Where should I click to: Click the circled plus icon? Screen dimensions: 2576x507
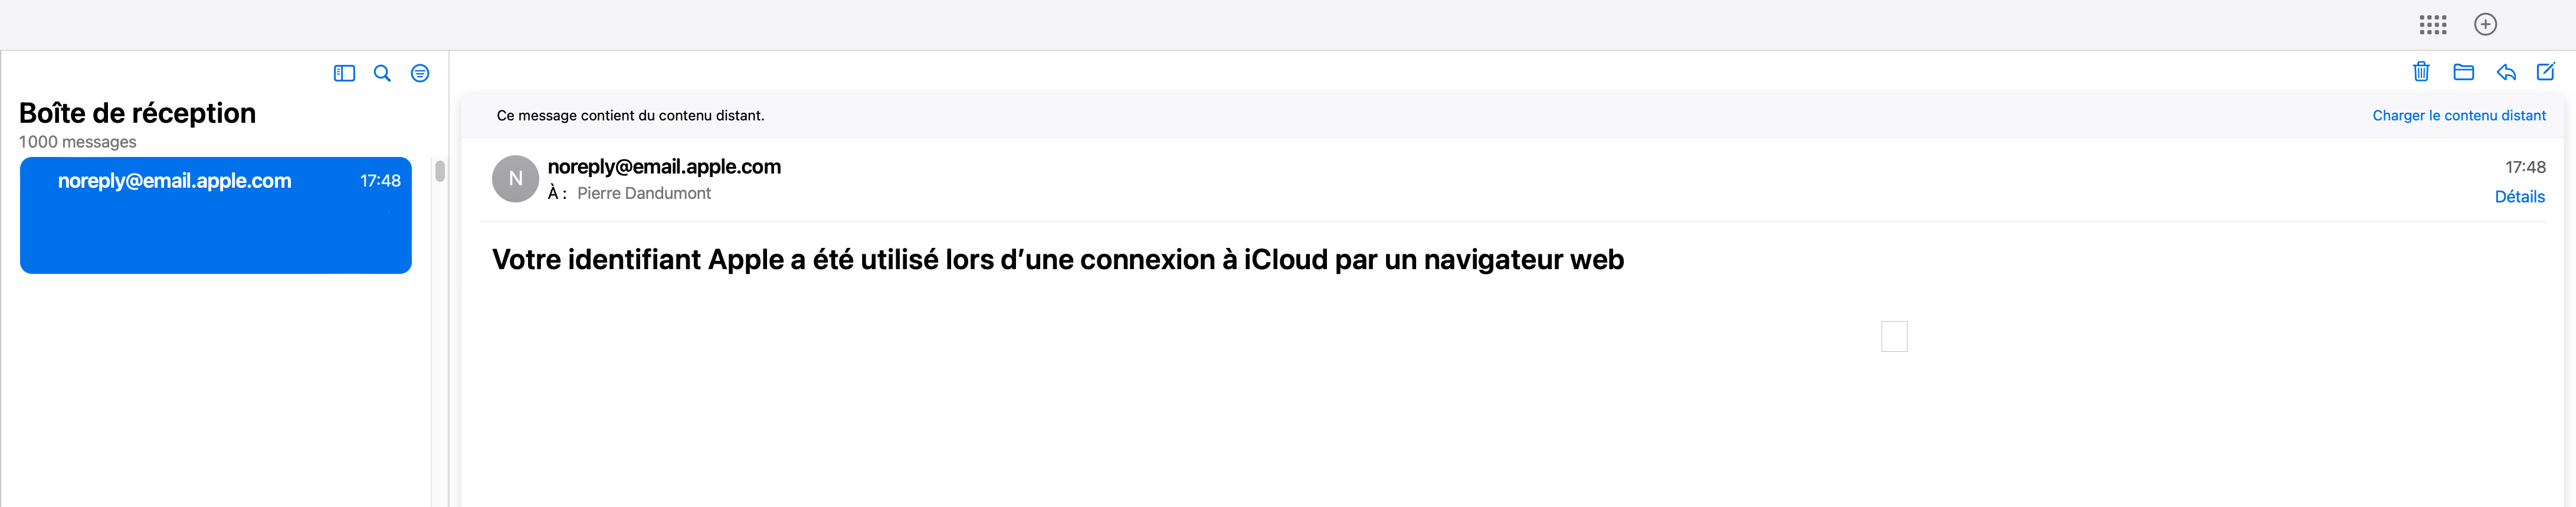point(2485,25)
